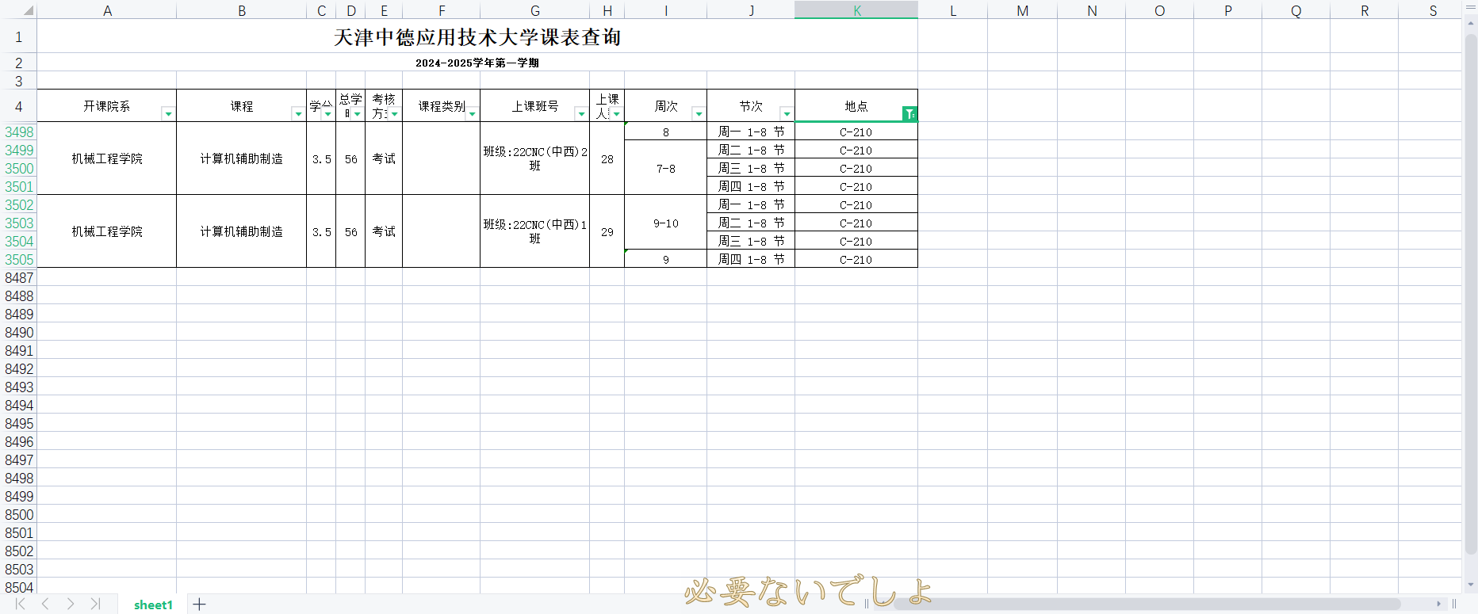Go to the first sheet with navigation arrow
The image size is (1478, 614).
pos(20,604)
